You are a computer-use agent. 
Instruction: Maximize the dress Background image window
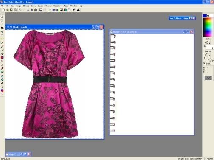click(x=97, y=27)
